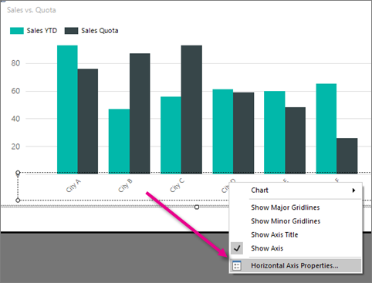
Task: Click the City B axis label
Action: (x=125, y=185)
